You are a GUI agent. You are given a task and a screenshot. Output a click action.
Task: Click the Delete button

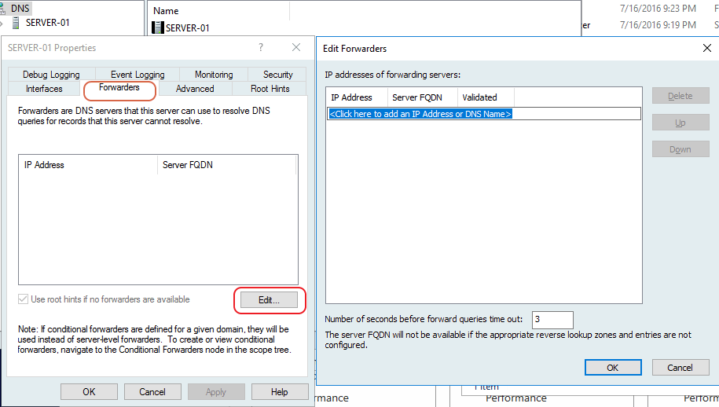pos(680,96)
